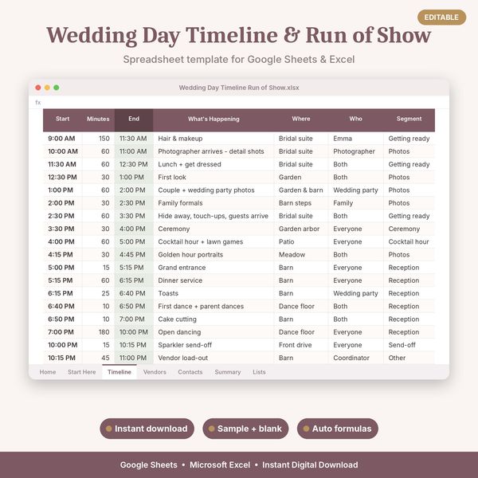Select the Photographer arrives - detail shots cell
Viewport: 478px width, 478px height.
click(214, 151)
